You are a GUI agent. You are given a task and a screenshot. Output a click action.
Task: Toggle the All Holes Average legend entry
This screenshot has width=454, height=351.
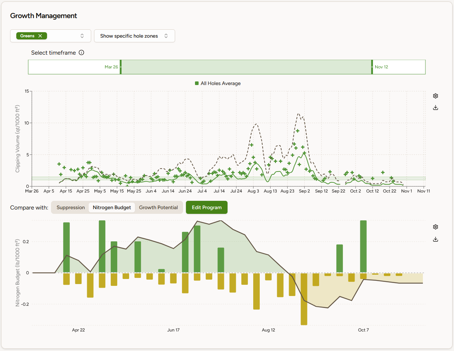tap(218, 83)
